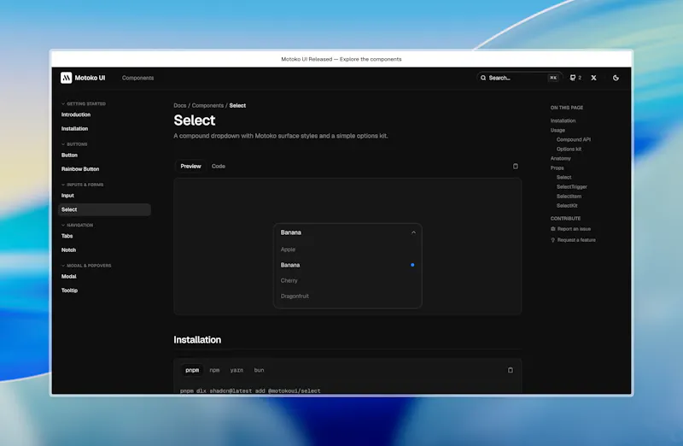The width and height of the screenshot is (683, 446).
Task: Click the Request a feature link
Action: click(575, 240)
